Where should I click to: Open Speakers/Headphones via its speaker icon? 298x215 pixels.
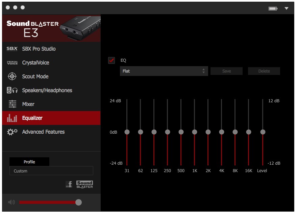pos(12,90)
